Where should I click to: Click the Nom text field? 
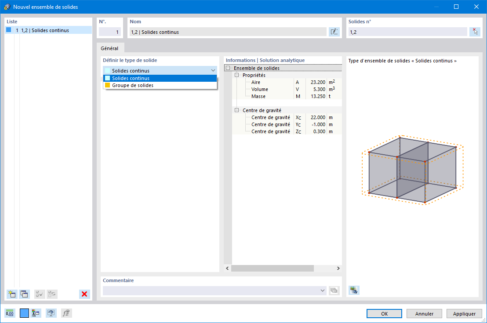[228, 32]
